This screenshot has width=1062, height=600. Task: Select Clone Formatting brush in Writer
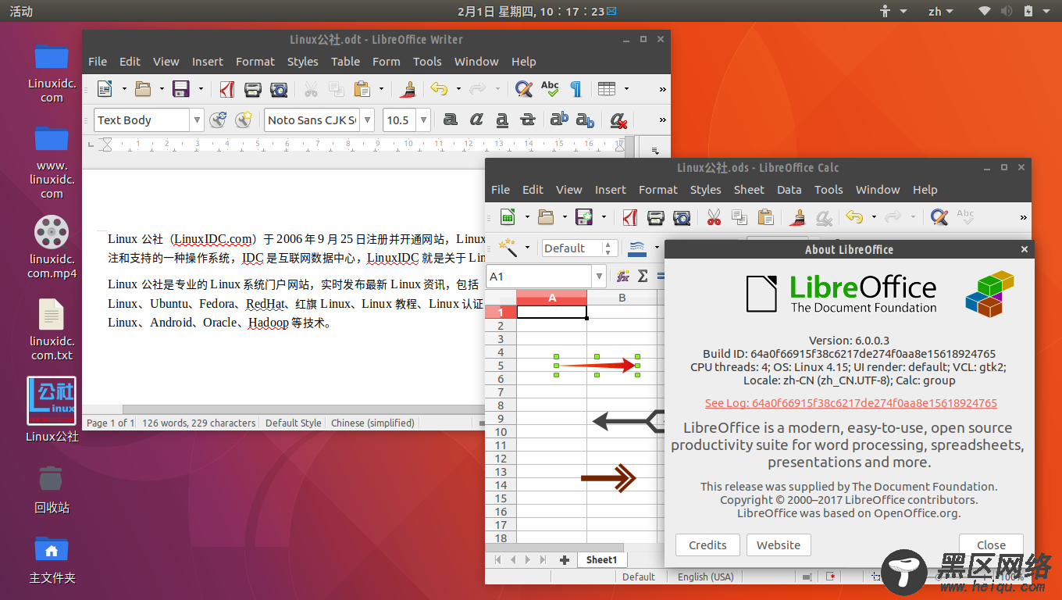click(x=407, y=89)
